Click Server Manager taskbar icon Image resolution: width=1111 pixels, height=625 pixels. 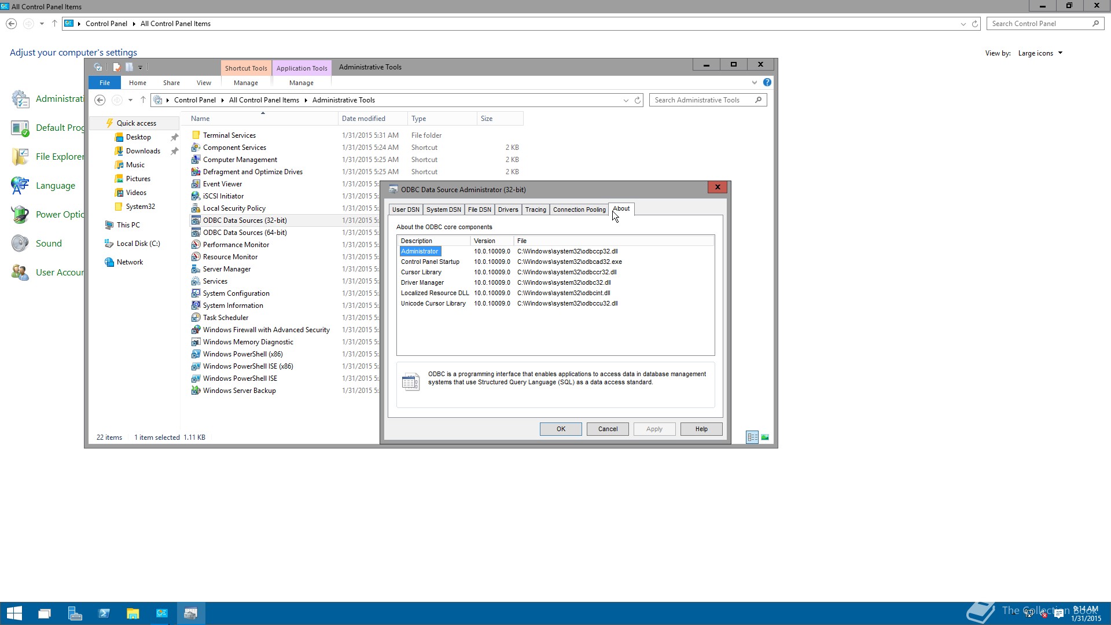pyautogui.click(x=75, y=613)
